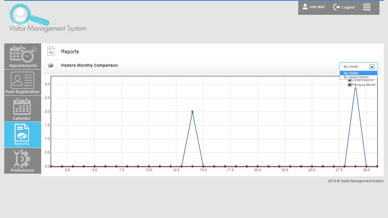Click the 2014 © Visitor Management System footer

coord(356,181)
